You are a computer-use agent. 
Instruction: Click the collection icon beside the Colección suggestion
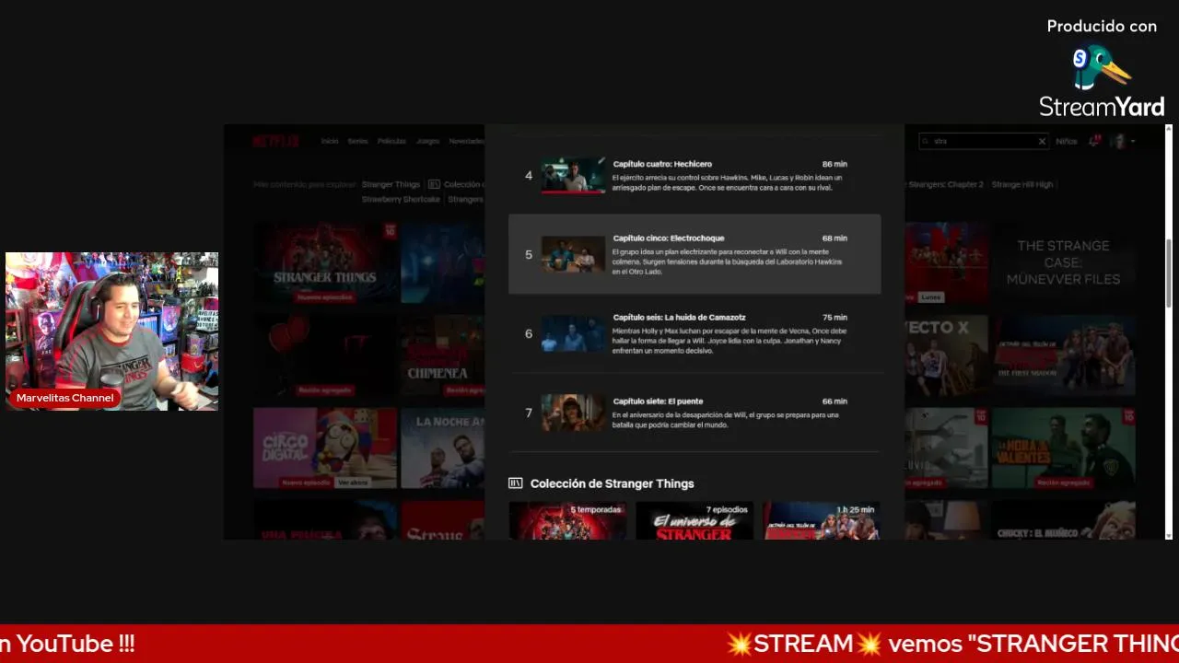[x=434, y=184]
